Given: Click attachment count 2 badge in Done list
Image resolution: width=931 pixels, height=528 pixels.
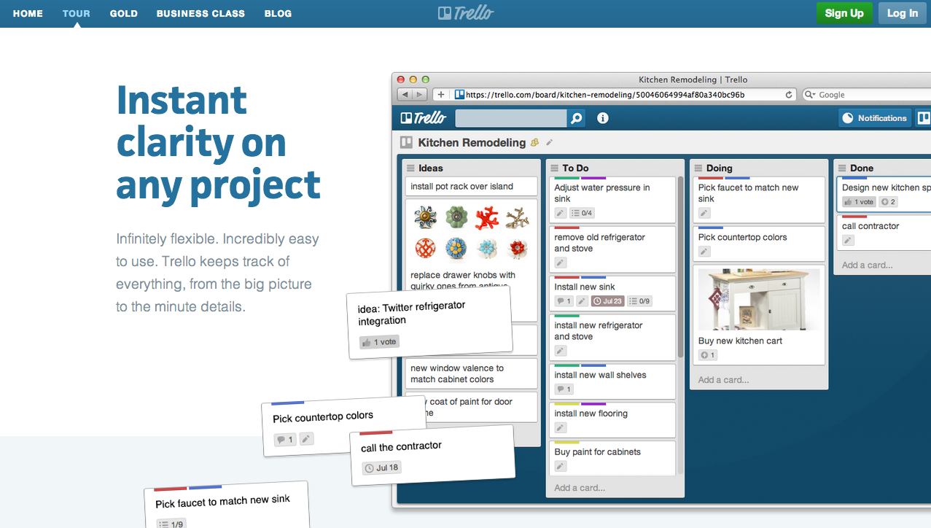Looking at the screenshot, I should (889, 202).
